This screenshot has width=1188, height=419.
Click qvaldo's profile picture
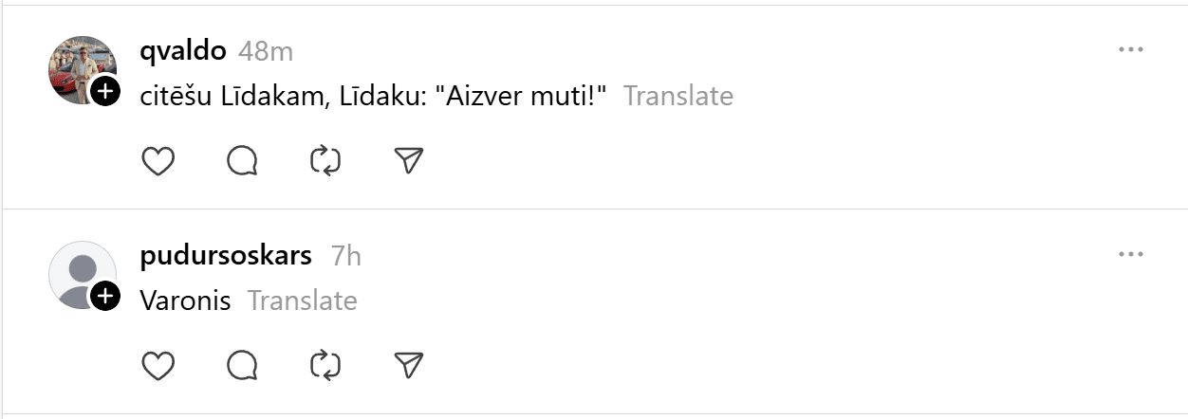coord(80,68)
